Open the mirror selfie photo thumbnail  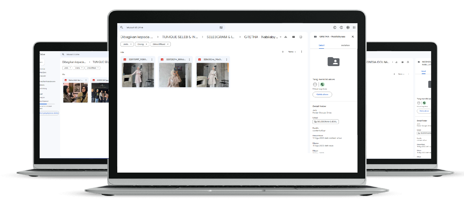pos(175,75)
